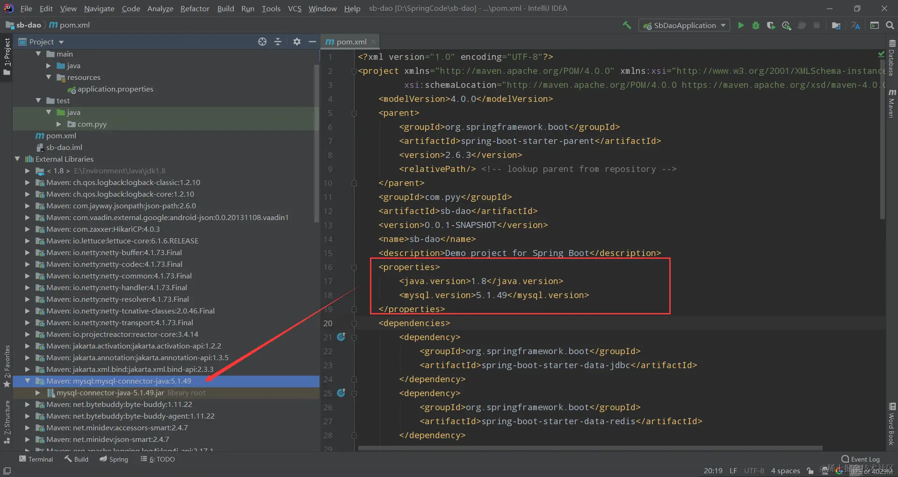This screenshot has width=898, height=477.
Task: Build the project with the hammer icon
Action: [x=627, y=25]
